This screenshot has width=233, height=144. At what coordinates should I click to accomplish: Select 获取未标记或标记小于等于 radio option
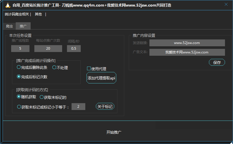[x=43, y=107]
